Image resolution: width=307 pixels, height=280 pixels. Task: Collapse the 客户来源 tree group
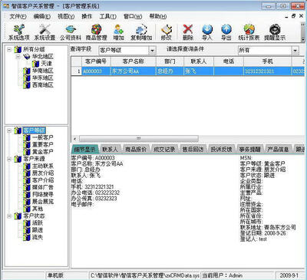coord(9,159)
